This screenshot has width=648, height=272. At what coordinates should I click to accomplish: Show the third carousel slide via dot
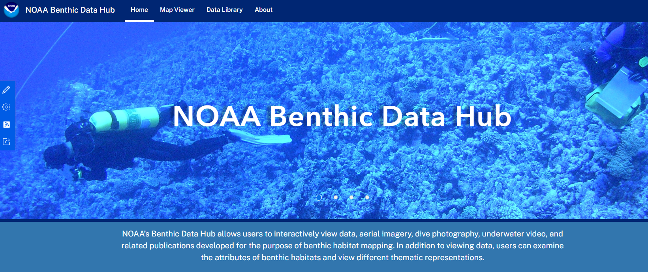pyautogui.click(x=351, y=197)
